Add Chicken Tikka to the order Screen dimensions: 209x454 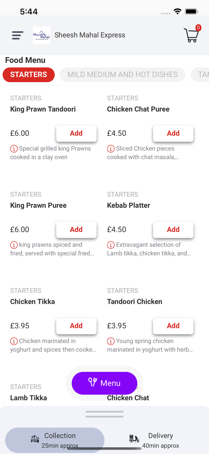coord(76,326)
